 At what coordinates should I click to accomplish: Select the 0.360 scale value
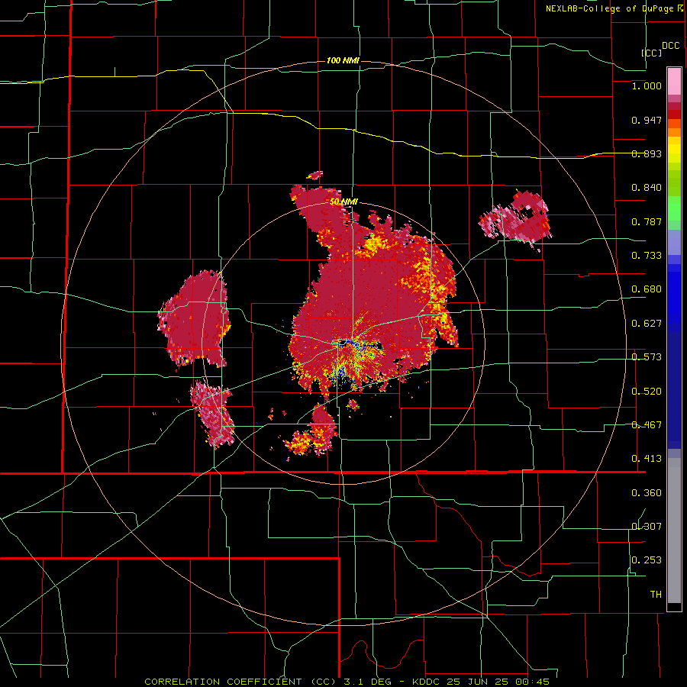[647, 493]
